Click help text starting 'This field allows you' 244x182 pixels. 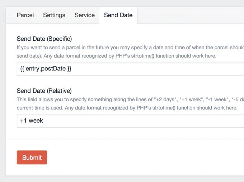(x=130, y=104)
